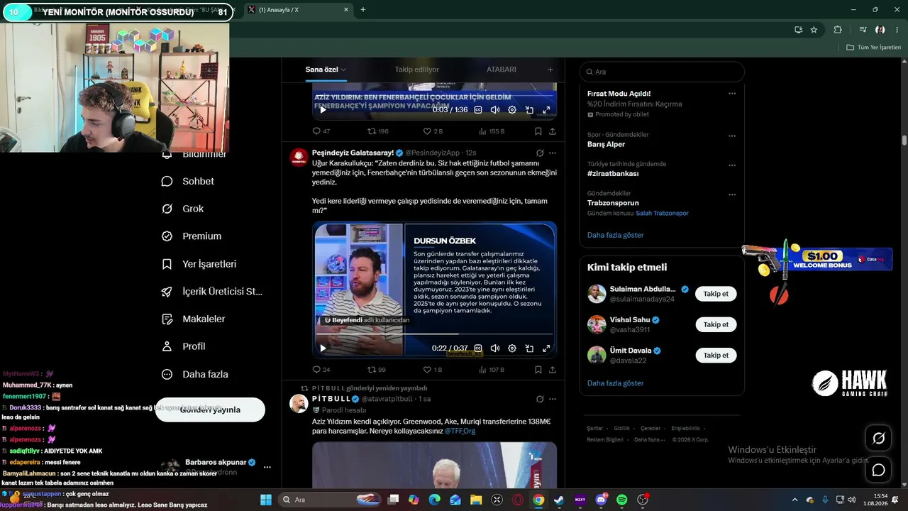Open Steam from the Windows taskbar
This screenshot has width=908, height=511.
[559, 500]
